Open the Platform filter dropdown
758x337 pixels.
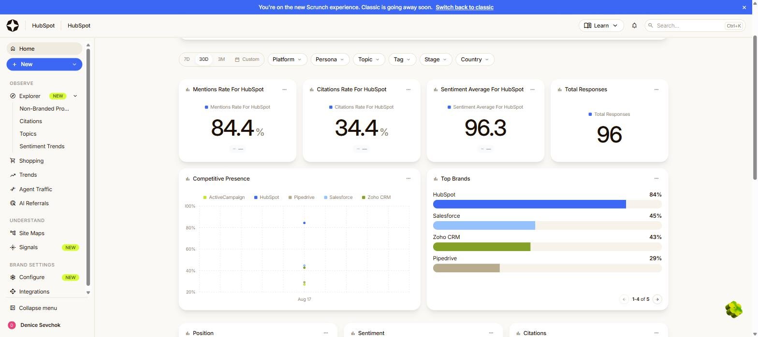[x=287, y=59]
